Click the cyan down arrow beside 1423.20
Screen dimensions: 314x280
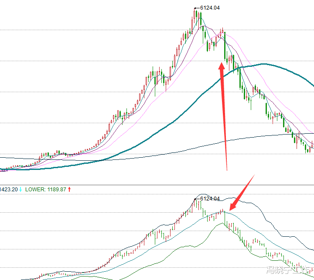[x=20, y=189]
